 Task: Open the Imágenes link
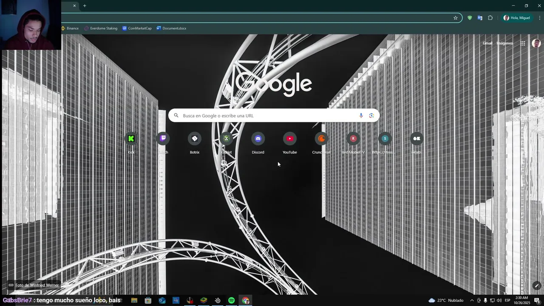pyautogui.click(x=505, y=43)
